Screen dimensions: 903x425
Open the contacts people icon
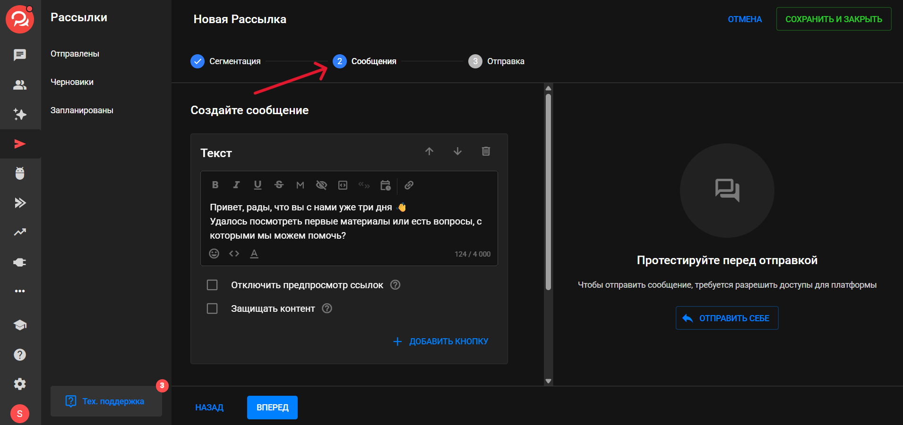[20, 85]
